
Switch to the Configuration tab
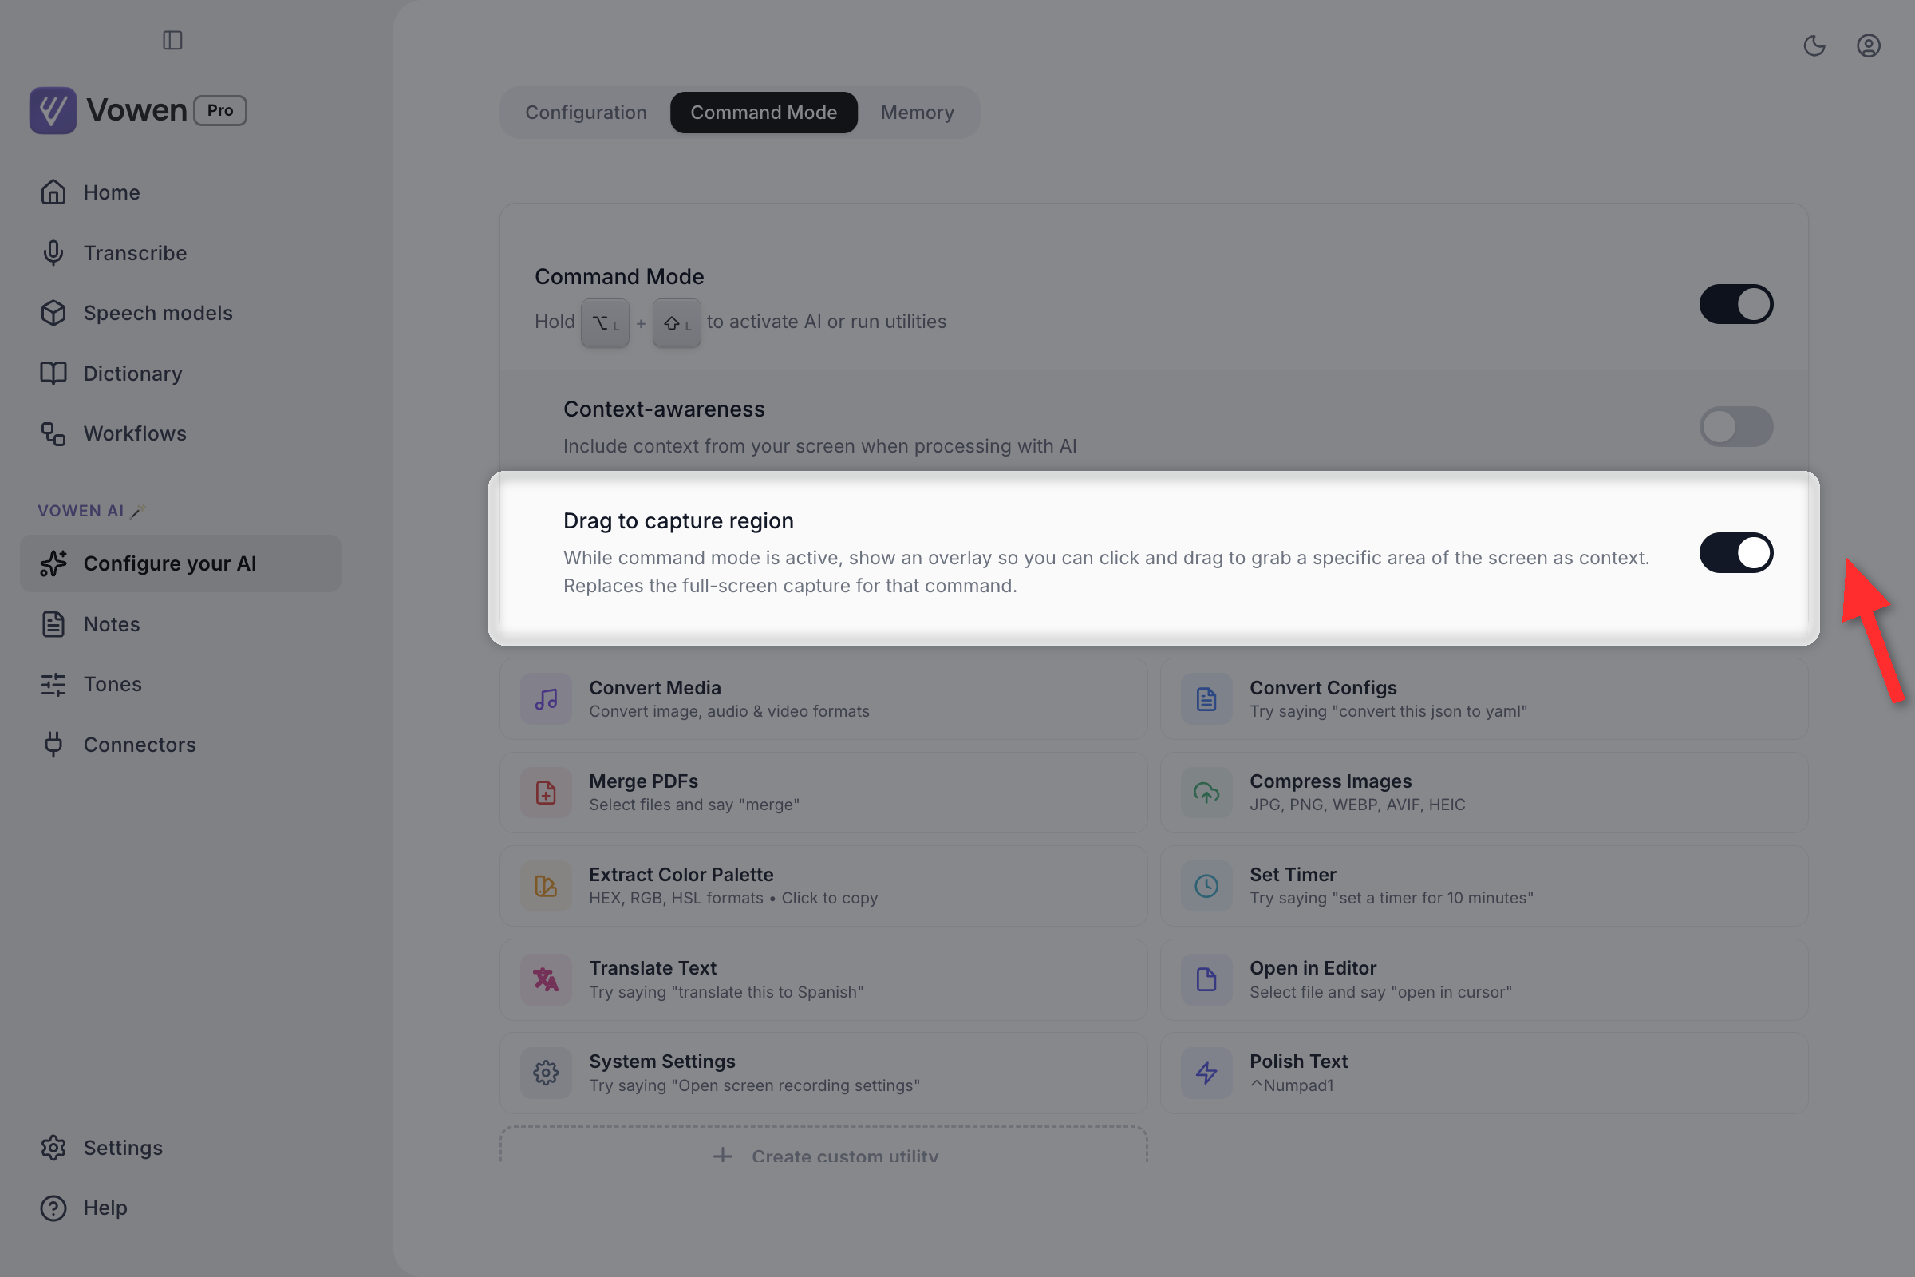[x=586, y=113]
